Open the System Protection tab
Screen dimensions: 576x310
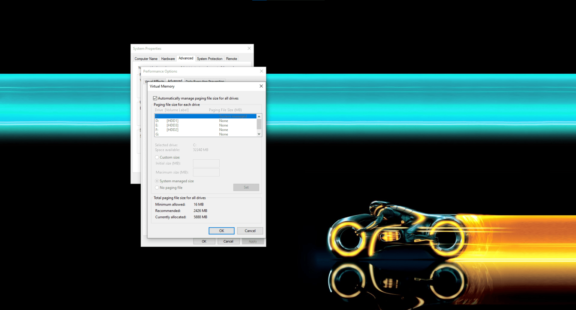(x=210, y=58)
